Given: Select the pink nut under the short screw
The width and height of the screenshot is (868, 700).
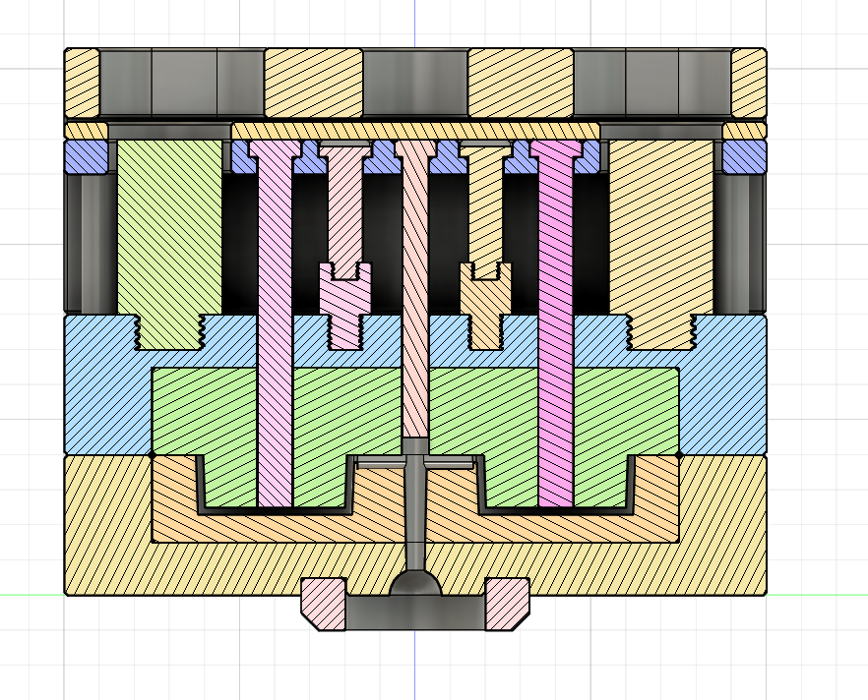Looking at the screenshot, I should pyautogui.click(x=345, y=307).
